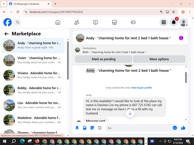The width and height of the screenshot is (194, 145).
Task: Open the Facebook menu grid icon
Action: 164,22
